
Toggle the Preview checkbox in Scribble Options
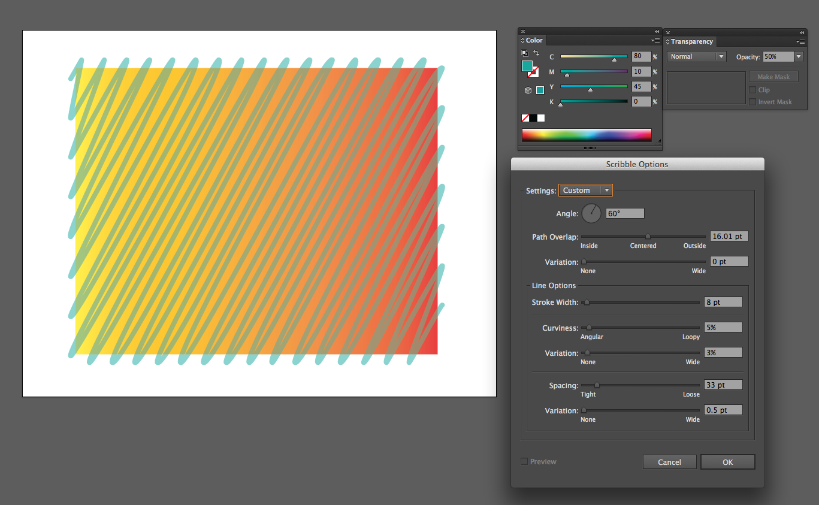[524, 461]
